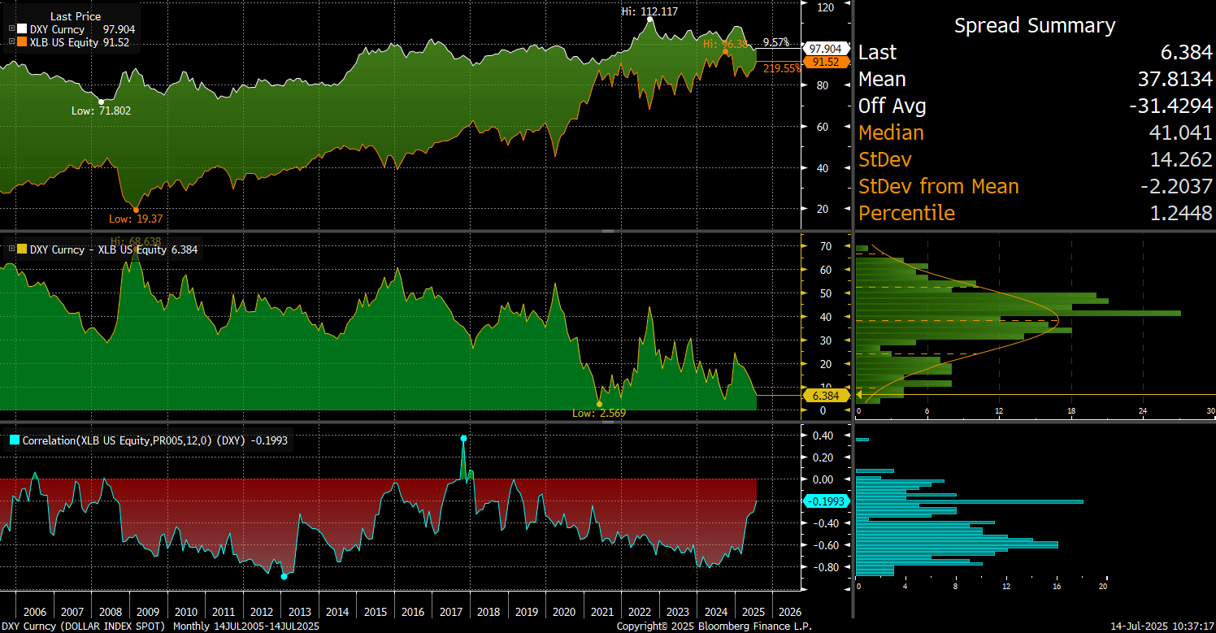The width and height of the screenshot is (1216, 633).
Task: Click the Hi: 112.117 marker label
Action: click(x=649, y=11)
